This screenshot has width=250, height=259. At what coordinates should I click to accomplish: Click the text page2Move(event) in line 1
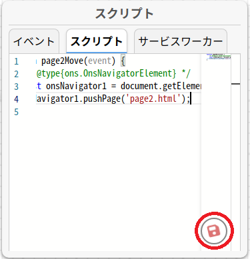tap(79, 61)
